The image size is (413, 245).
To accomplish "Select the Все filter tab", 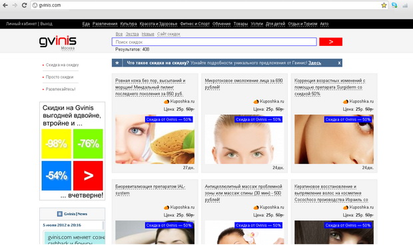I will tap(119, 34).
